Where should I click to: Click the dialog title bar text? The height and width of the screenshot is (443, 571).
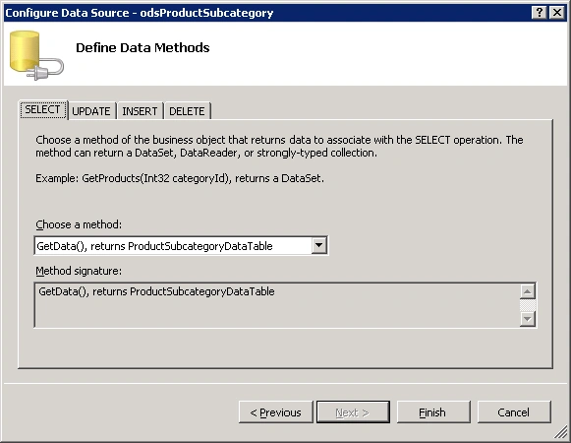pyautogui.click(x=140, y=13)
